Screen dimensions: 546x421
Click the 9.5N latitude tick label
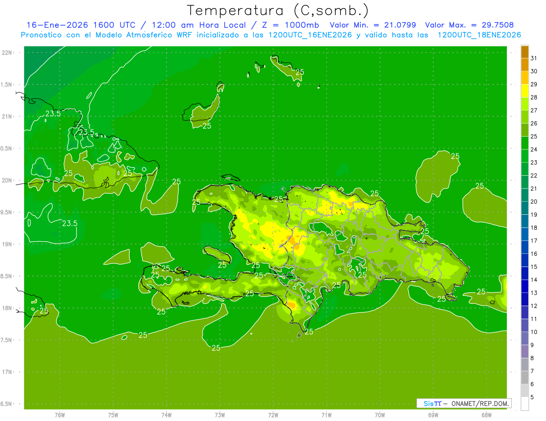coord(6,212)
